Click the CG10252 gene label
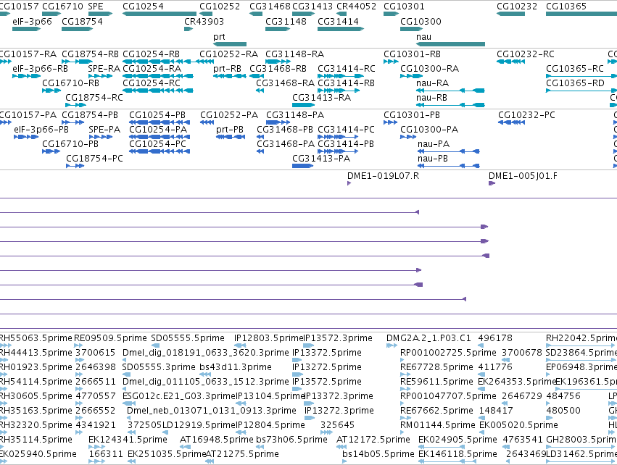The image size is (617, 465). (x=220, y=7)
